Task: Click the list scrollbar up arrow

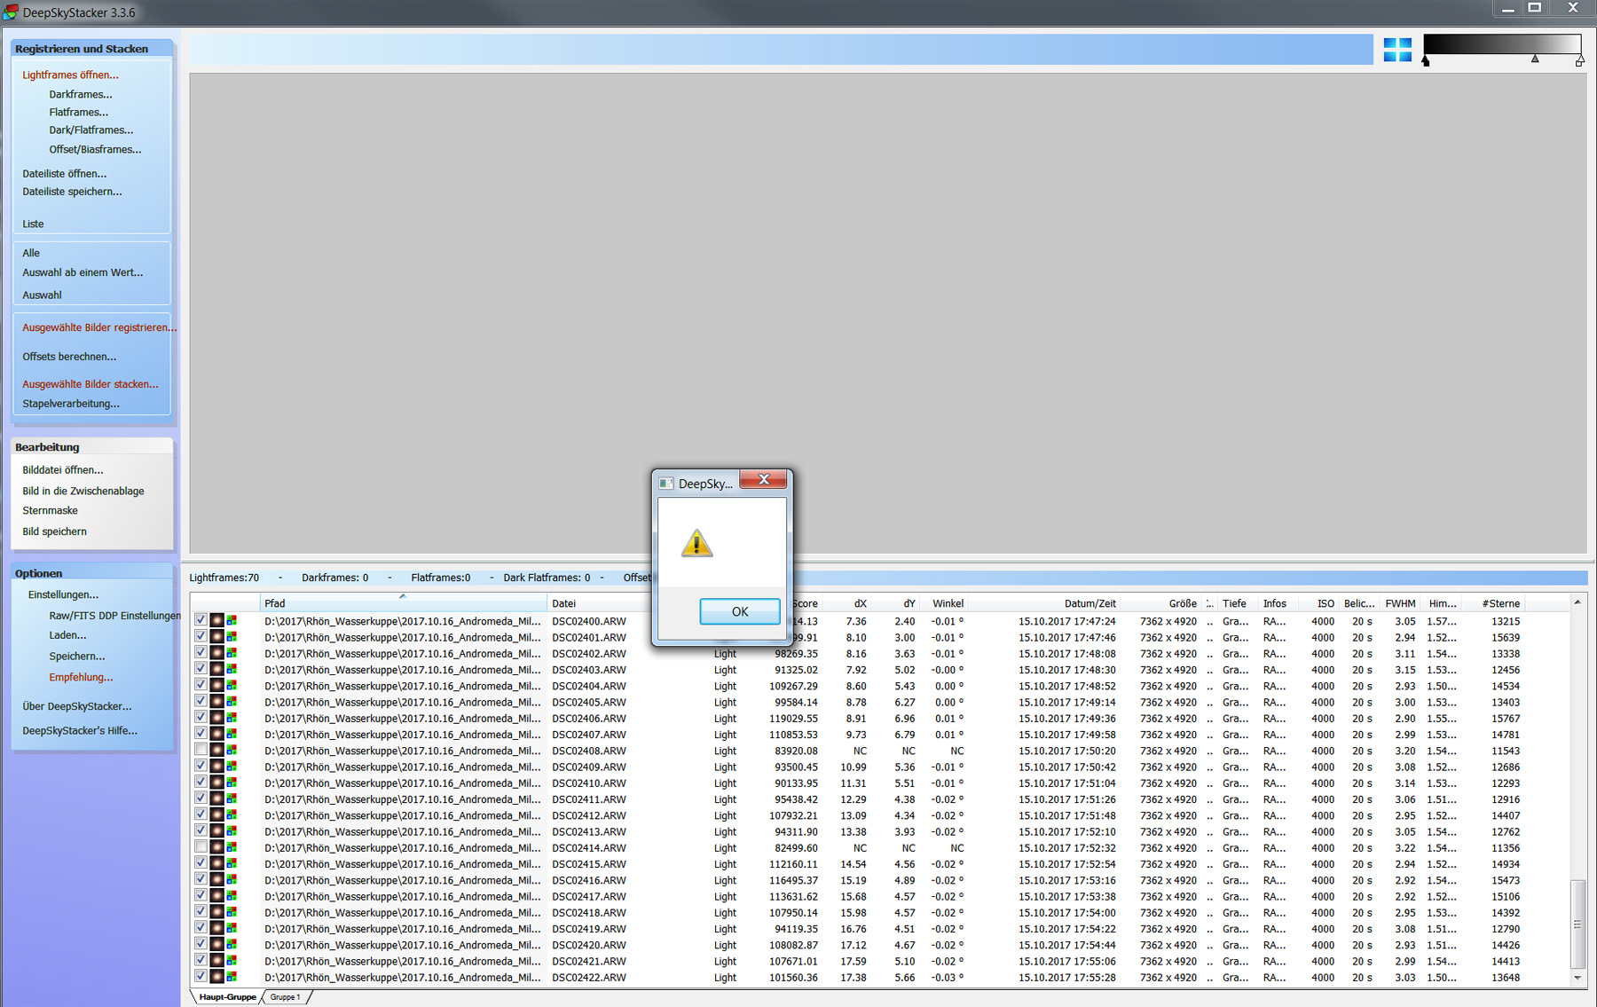Action: pos(1577,602)
